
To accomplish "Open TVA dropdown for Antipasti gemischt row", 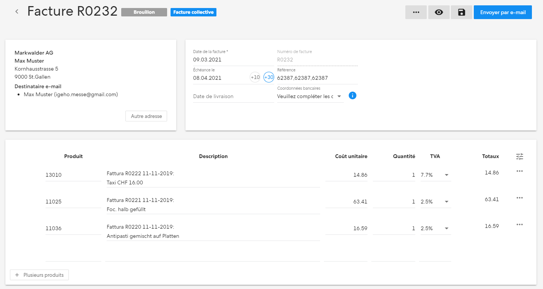I will pyautogui.click(x=436, y=228).
